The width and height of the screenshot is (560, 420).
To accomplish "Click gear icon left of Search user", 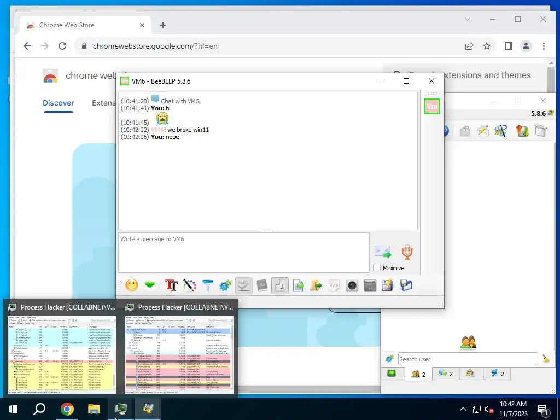I will [x=389, y=359].
